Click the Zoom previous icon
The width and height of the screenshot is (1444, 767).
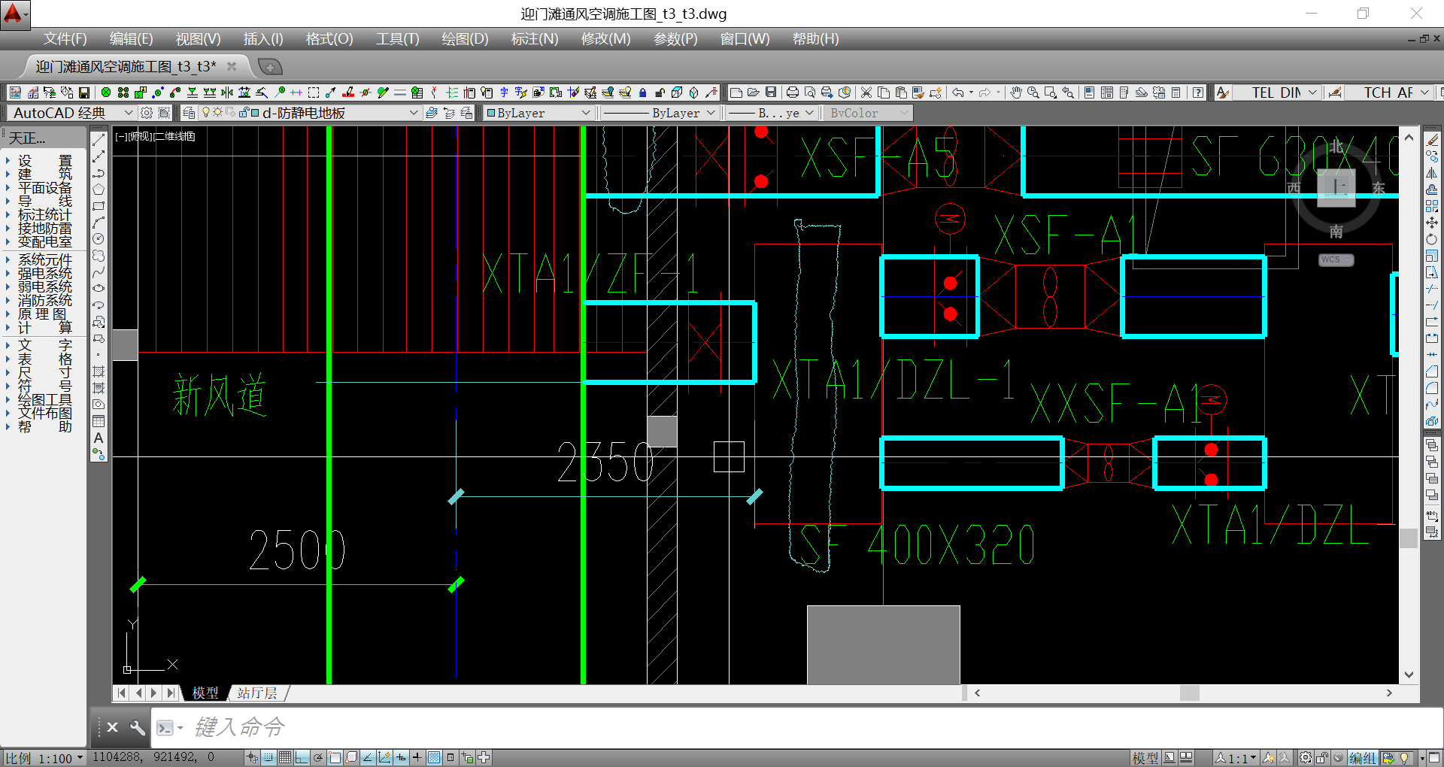(1068, 92)
